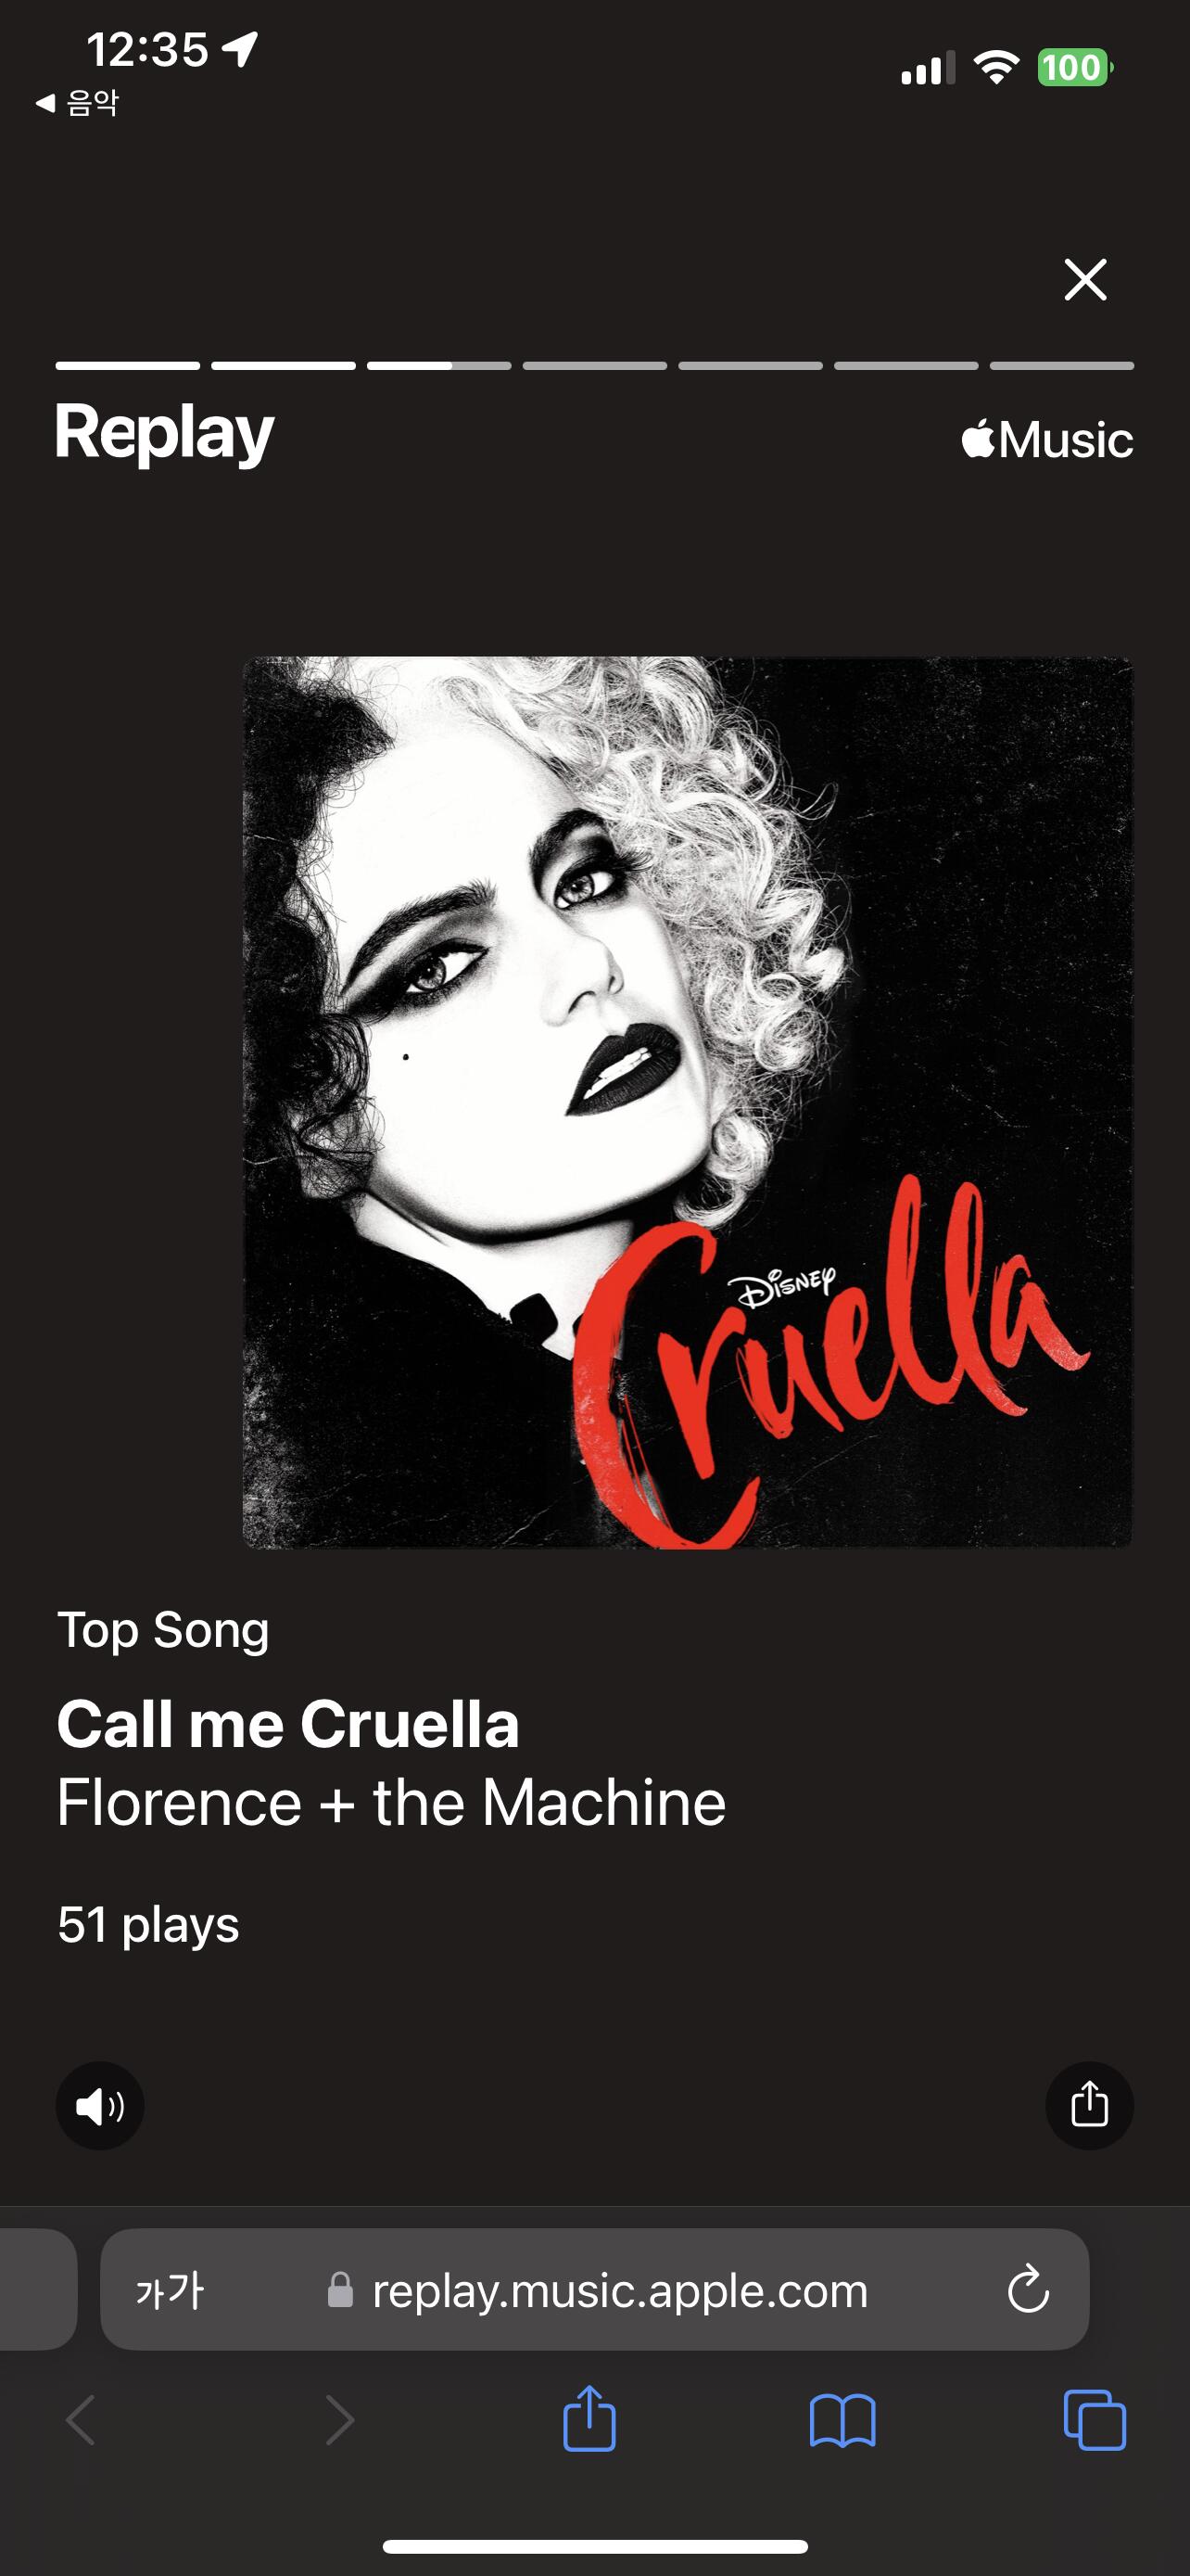The height and width of the screenshot is (2576, 1190).
Task: Tap the Call me Cruella song title
Action: point(287,1724)
